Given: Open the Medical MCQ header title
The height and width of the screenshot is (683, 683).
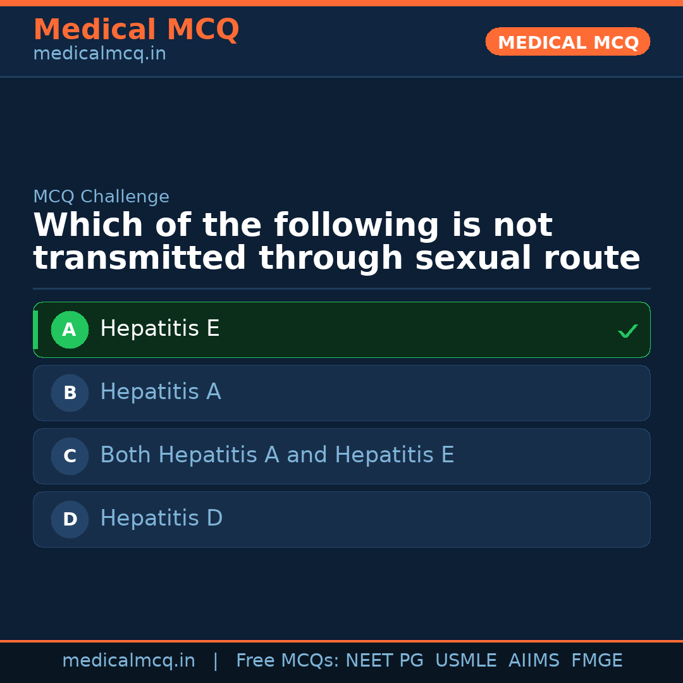Looking at the screenshot, I should coord(136,30).
